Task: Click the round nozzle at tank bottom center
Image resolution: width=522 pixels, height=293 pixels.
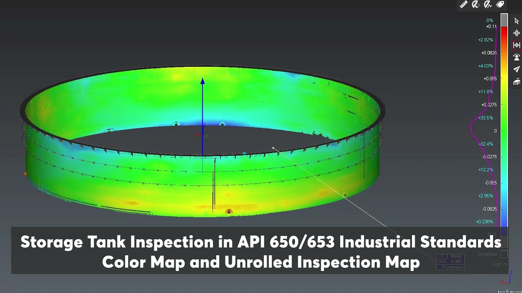Action: pos(229,212)
